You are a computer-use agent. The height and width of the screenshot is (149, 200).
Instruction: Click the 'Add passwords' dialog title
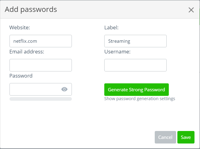click(31, 9)
